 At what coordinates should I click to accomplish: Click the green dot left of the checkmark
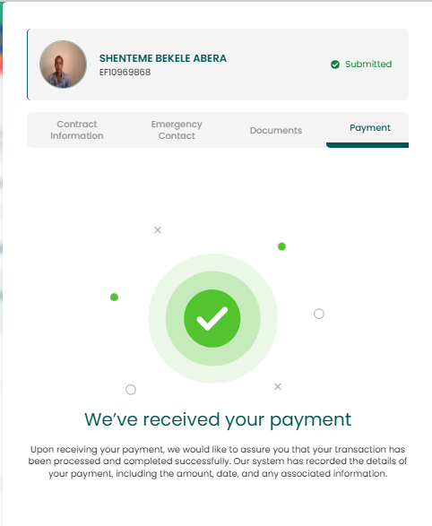[114, 297]
